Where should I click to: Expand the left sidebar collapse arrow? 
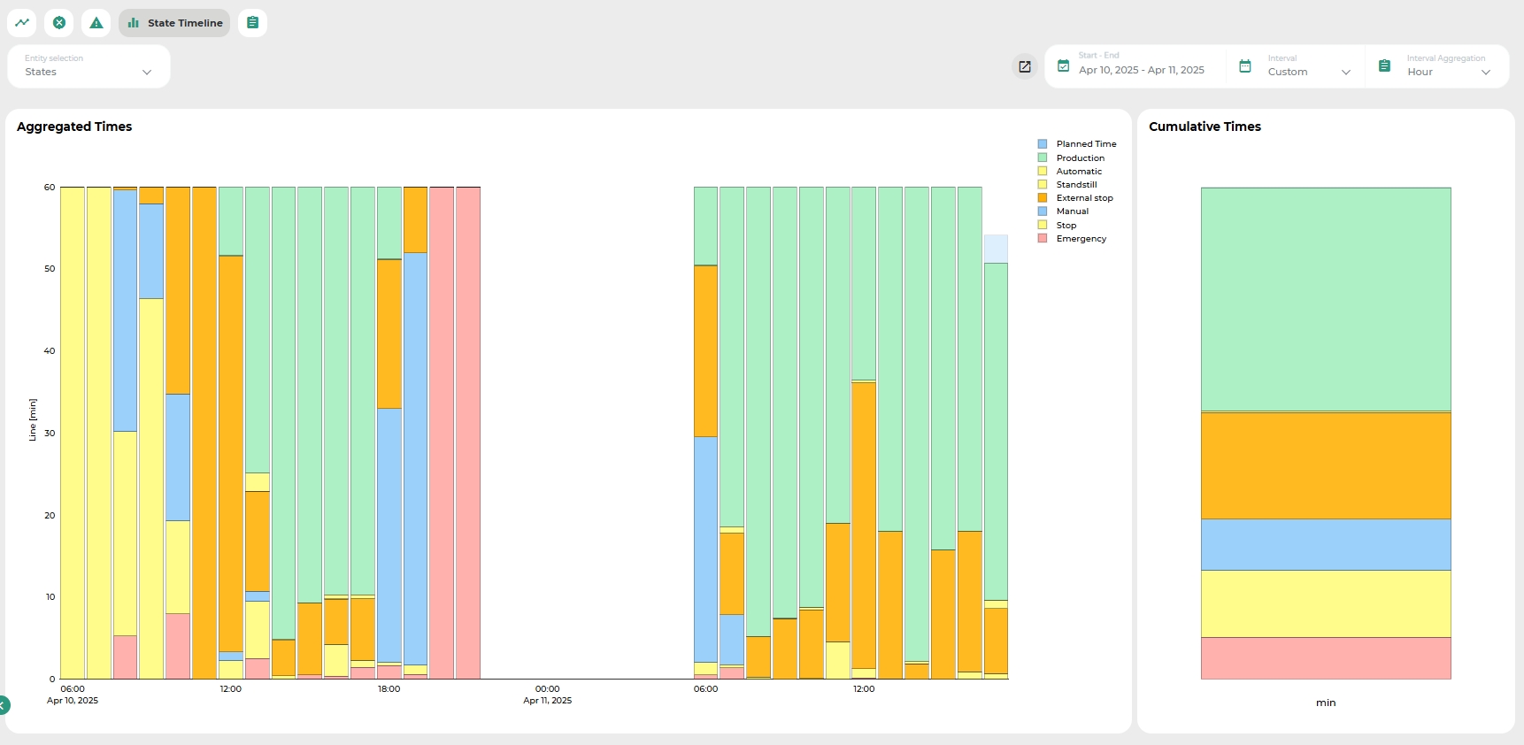4,705
